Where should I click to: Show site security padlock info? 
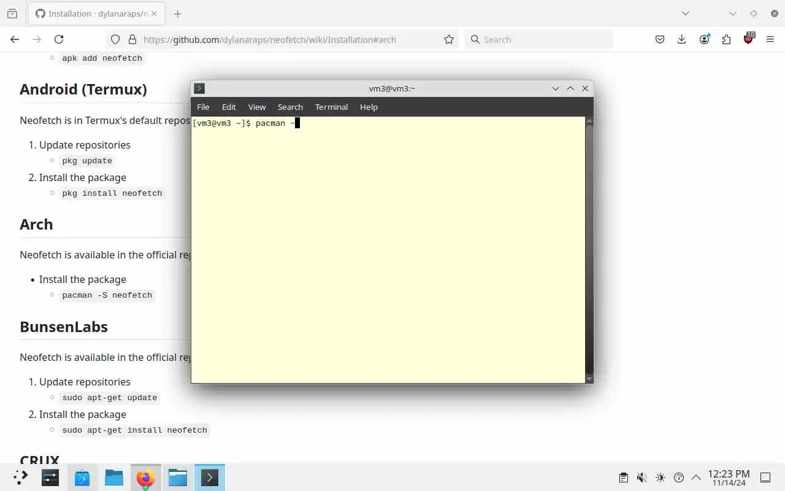click(132, 39)
